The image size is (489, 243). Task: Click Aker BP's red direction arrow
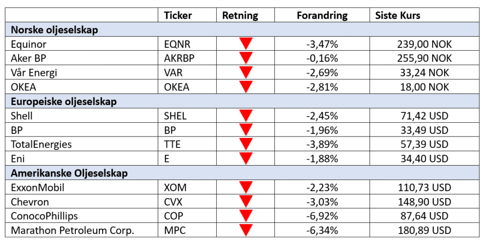point(246,59)
